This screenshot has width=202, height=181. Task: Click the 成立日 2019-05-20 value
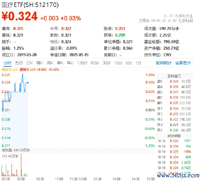[x=27, y=55]
